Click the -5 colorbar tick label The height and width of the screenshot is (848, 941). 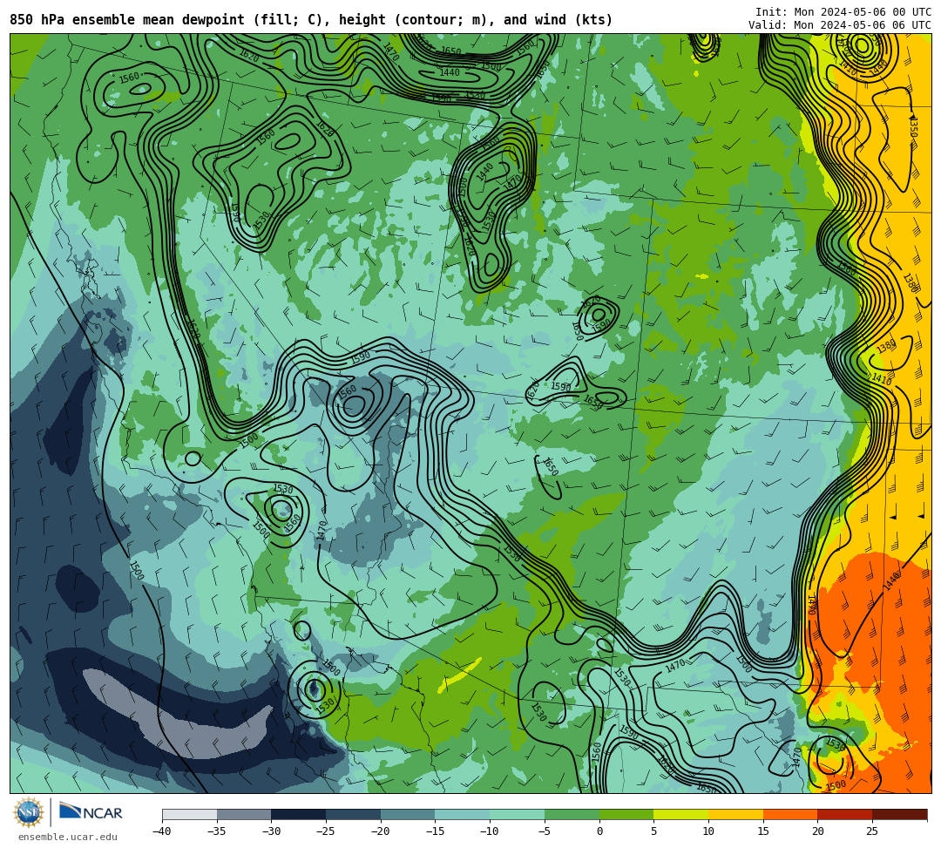click(x=545, y=831)
